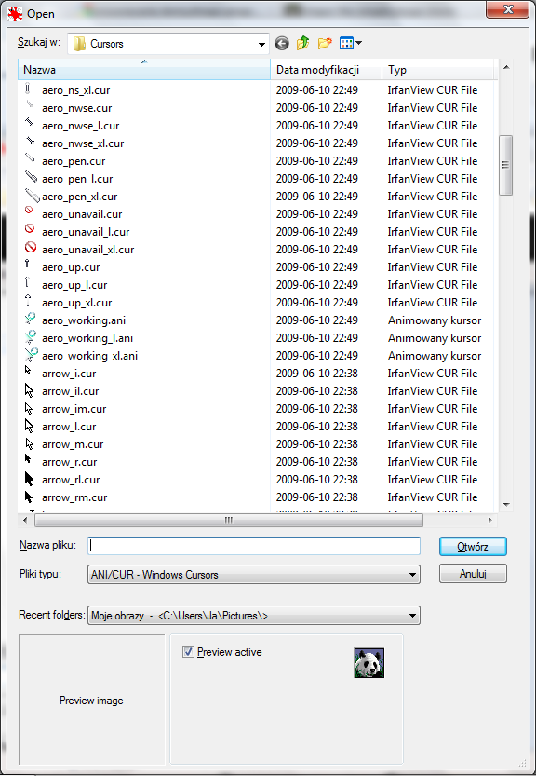The height and width of the screenshot is (776, 536).
Task: Click the Otwórz button
Action: point(473,546)
